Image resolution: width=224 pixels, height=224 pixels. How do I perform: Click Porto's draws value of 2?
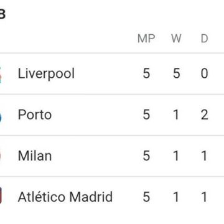[x=204, y=114]
